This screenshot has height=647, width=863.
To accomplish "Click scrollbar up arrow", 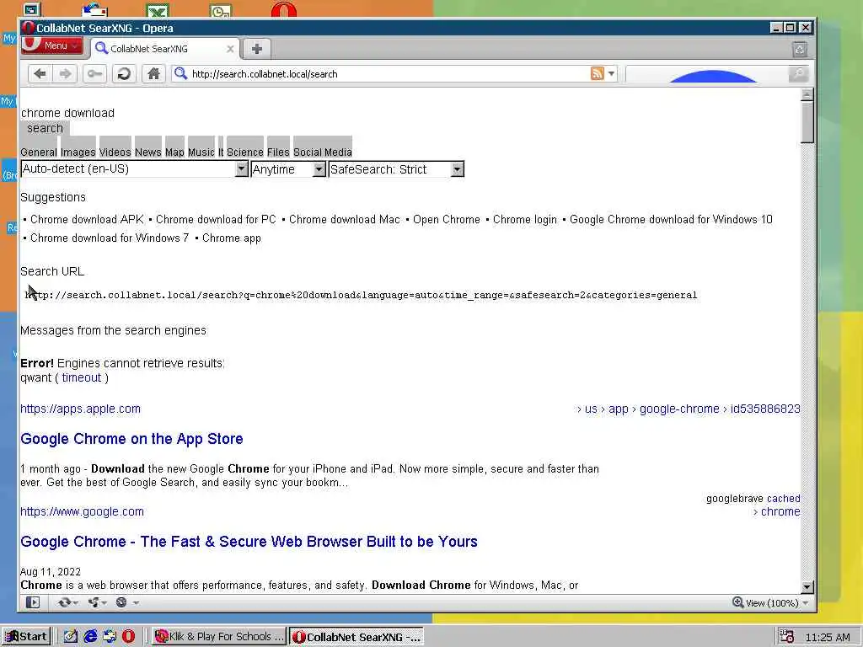I will (x=807, y=94).
